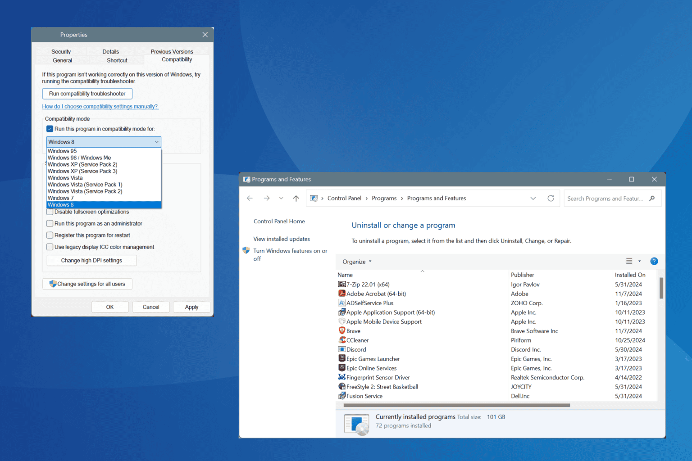Click the view layout icon
Image resolution: width=692 pixels, height=461 pixels.
pyautogui.click(x=629, y=261)
